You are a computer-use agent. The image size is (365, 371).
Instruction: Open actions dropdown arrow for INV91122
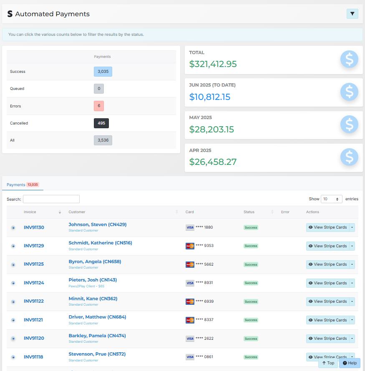point(352,301)
